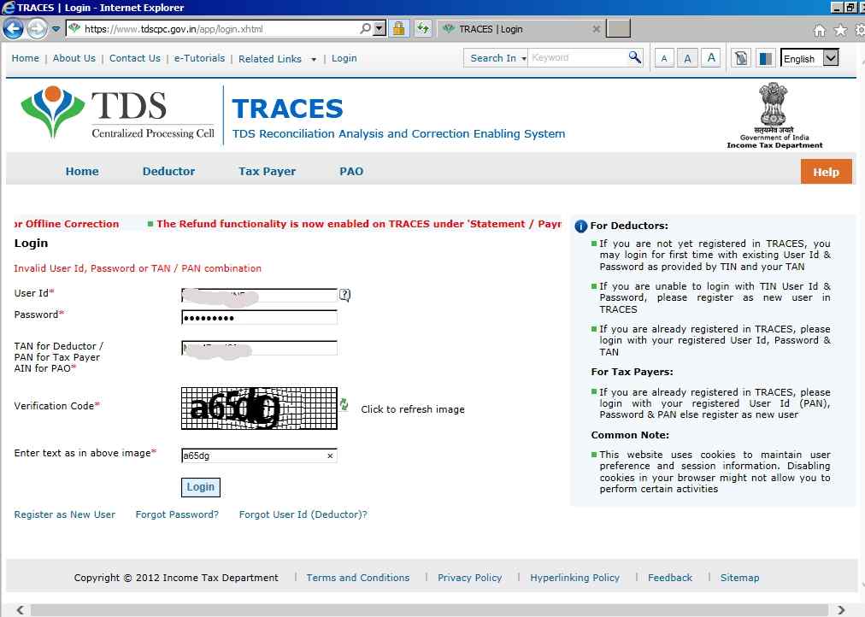This screenshot has height=617, width=865.
Task: Click the page refresh icon in address bar
Action: [x=423, y=29]
